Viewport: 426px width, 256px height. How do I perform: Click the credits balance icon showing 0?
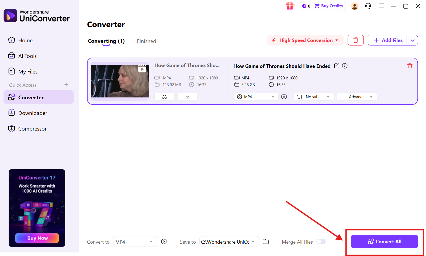pos(306,6)
